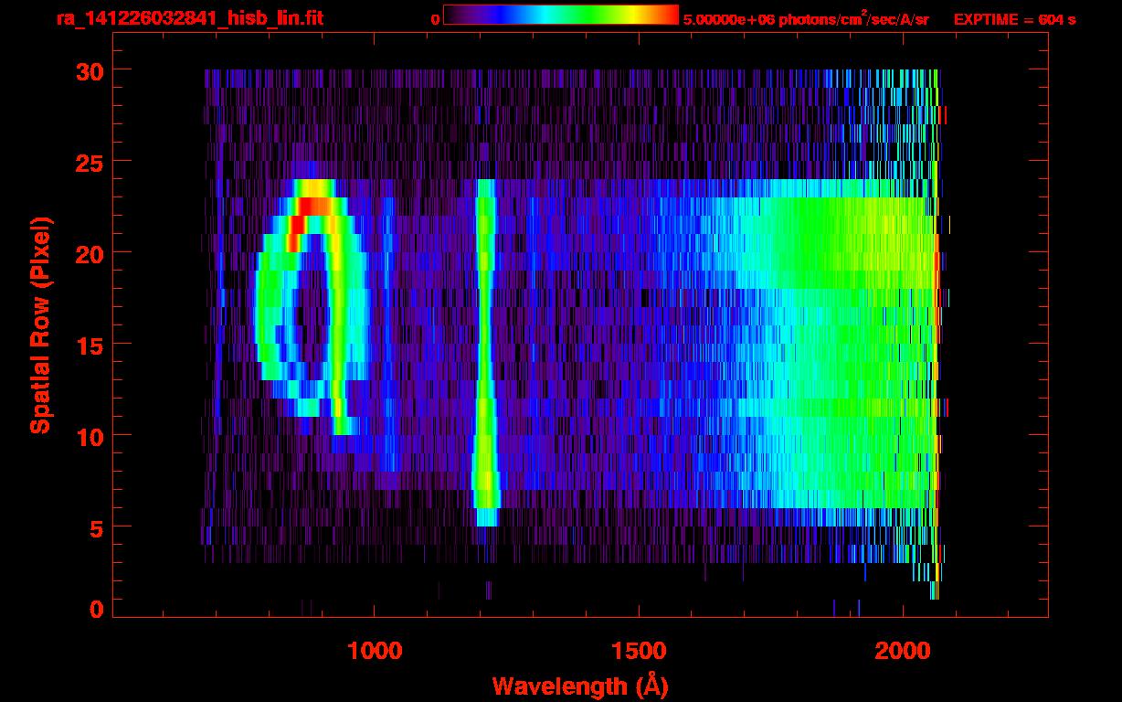The width and height of the screenshot is (1122, 702).
Task: Click the colorbar minimum label 0
Action: [435, 19]
